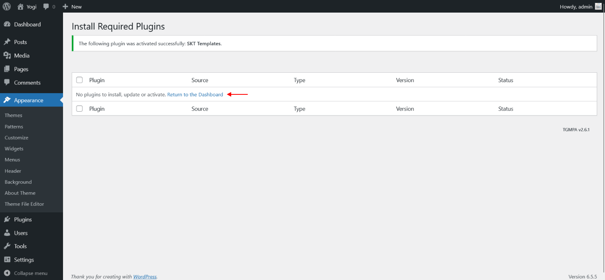Click the Dashboard gauge icon
Viewport: 605px width, 280px height.
(x=7, y=24)
